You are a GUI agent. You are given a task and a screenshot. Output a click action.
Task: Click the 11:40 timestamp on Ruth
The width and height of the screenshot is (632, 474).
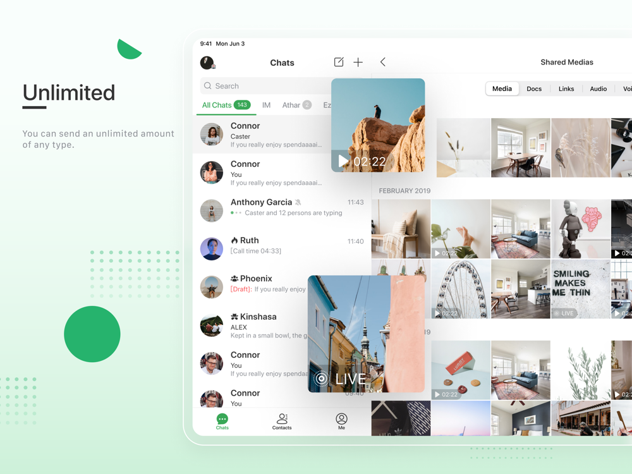(x=355, y=241)
